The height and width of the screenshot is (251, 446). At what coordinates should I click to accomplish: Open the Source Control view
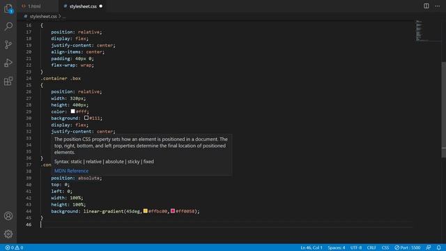pyautogui.click(x=8, y=45)
